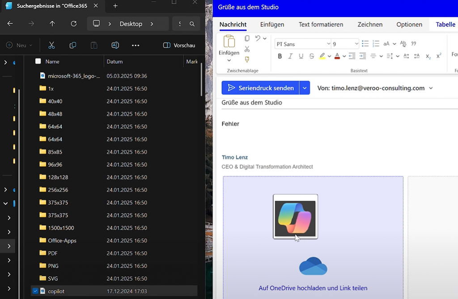Screen dimensions: 458x299
Task: Select the Unterstreichen (underline) icon
Action: 301,56
